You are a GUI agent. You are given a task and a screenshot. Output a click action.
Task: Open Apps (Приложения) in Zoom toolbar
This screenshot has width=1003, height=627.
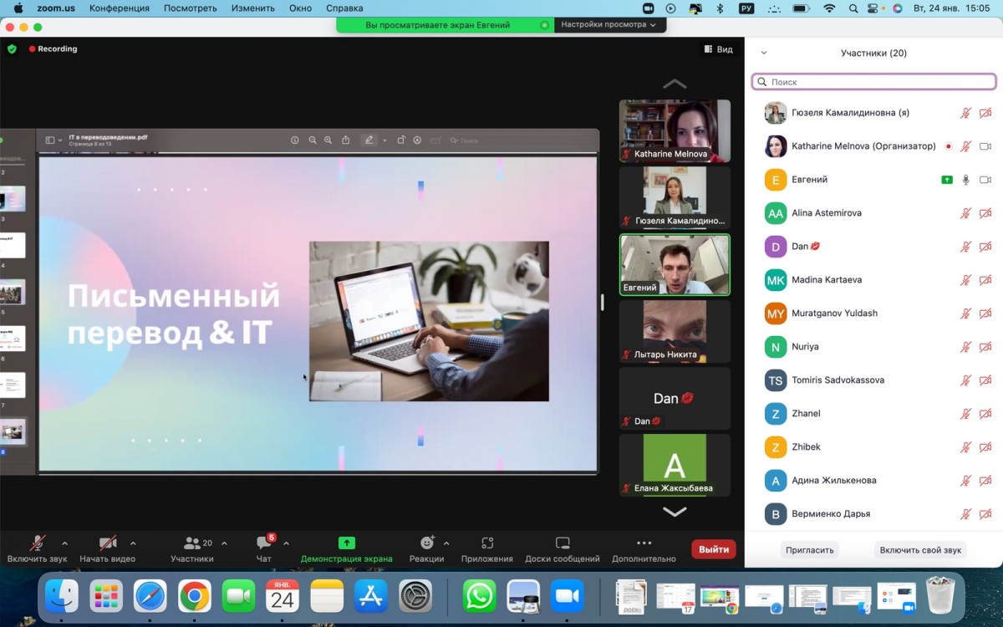coord(487,543)
